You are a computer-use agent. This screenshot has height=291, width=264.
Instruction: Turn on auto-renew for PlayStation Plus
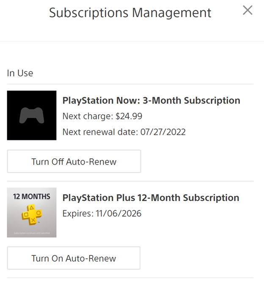click(74, 258)
